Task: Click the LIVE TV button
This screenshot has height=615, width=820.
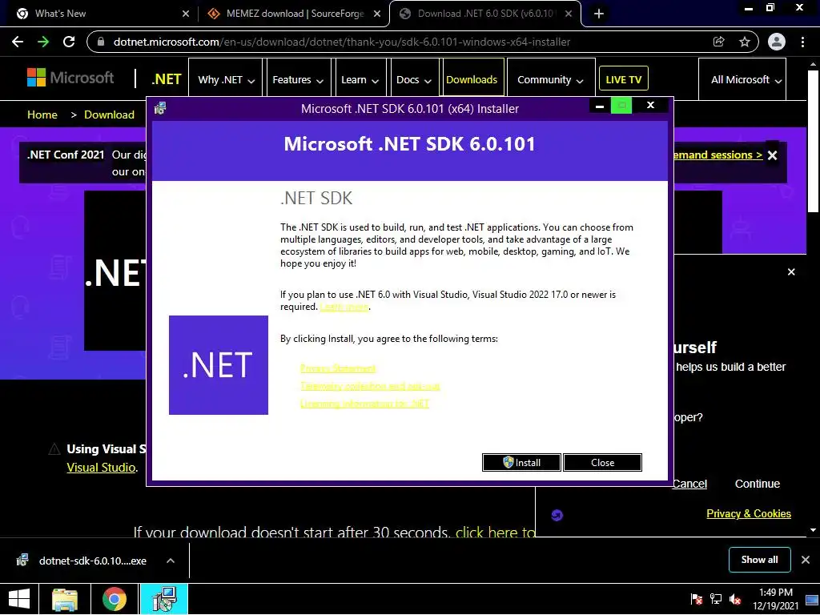Action: [623, 79]
